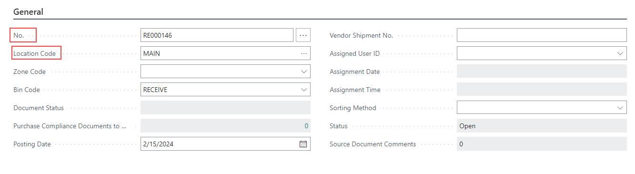
Task: Click the ellipsis button beside the No. field
Action: 303,35
